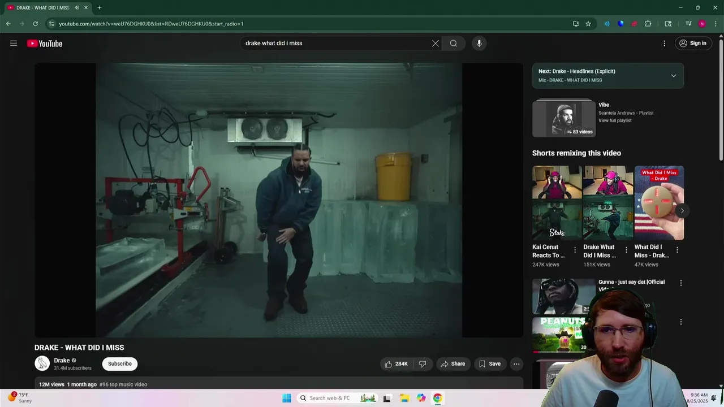Click the Chrome taskbar icon

[x=437, y=398]
